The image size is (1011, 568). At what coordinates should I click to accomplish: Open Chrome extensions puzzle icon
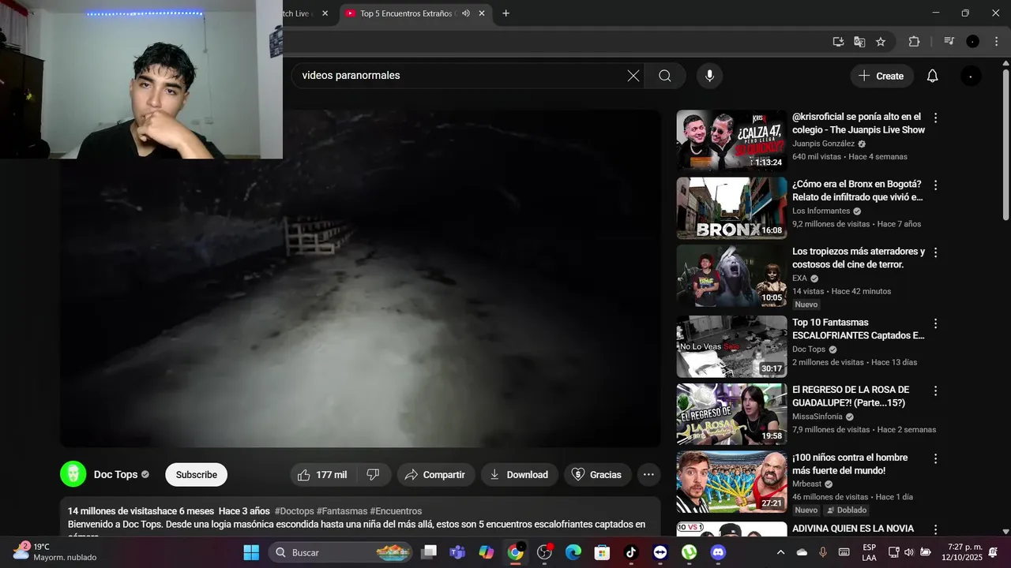915,42
